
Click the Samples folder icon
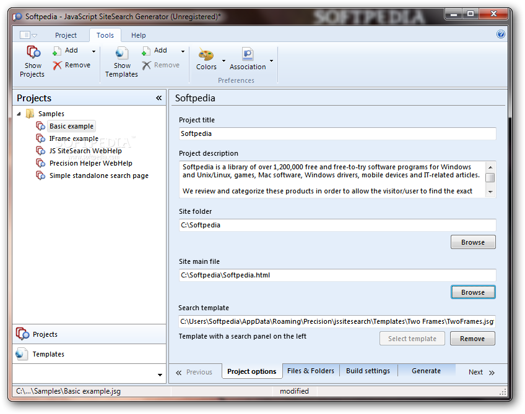point(30,114)
